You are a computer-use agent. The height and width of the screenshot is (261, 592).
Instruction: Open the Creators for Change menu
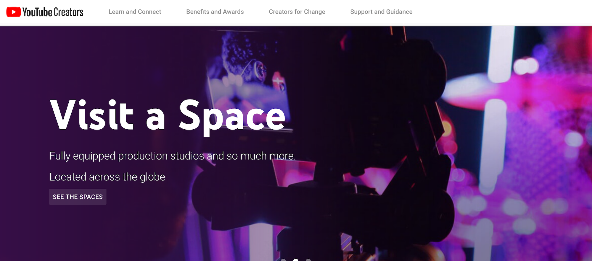(x=297, y=12)
